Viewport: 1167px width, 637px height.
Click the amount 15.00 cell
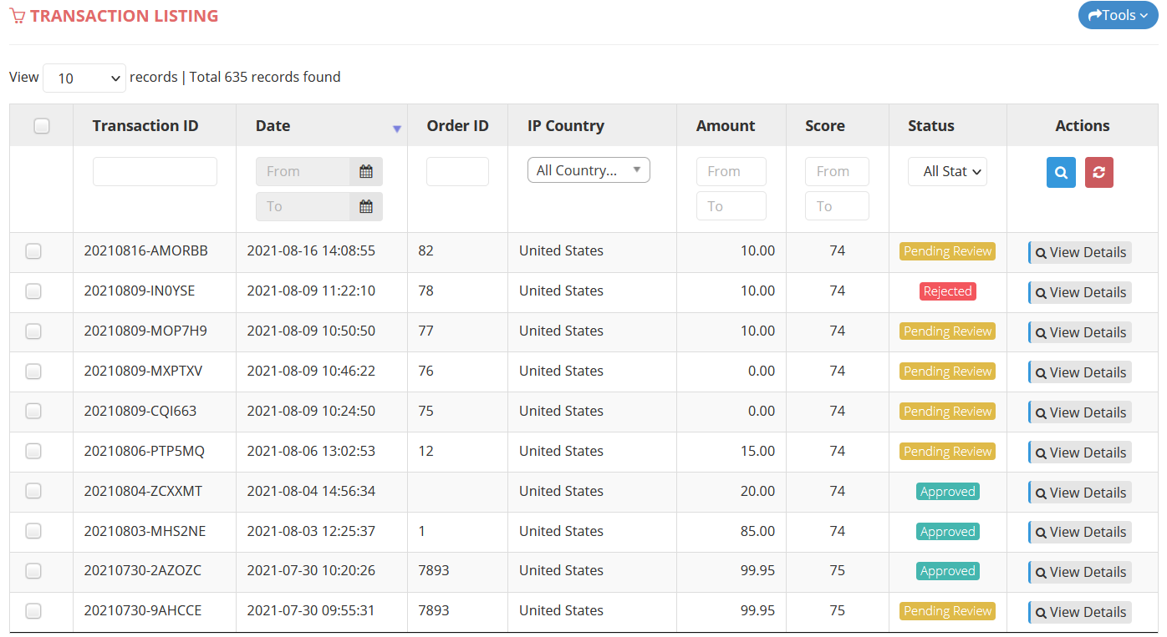click(x=757, y=451)
